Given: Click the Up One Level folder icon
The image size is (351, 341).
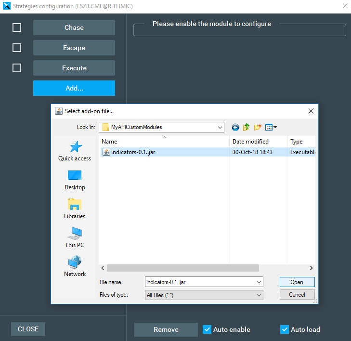Looking at the screenshot, I should pos(247,127).
